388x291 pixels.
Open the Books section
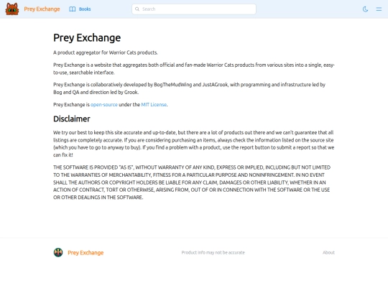click(80, 9)
